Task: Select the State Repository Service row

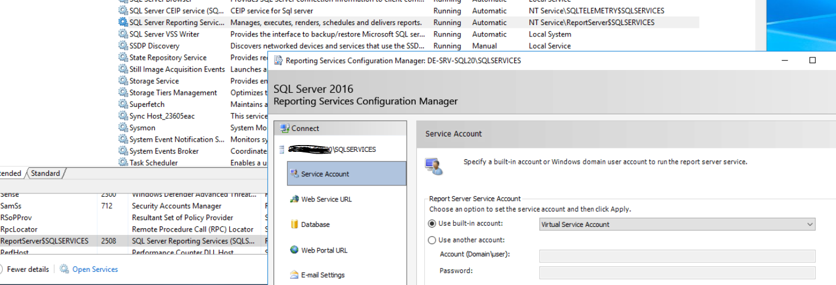Action: 192,57
